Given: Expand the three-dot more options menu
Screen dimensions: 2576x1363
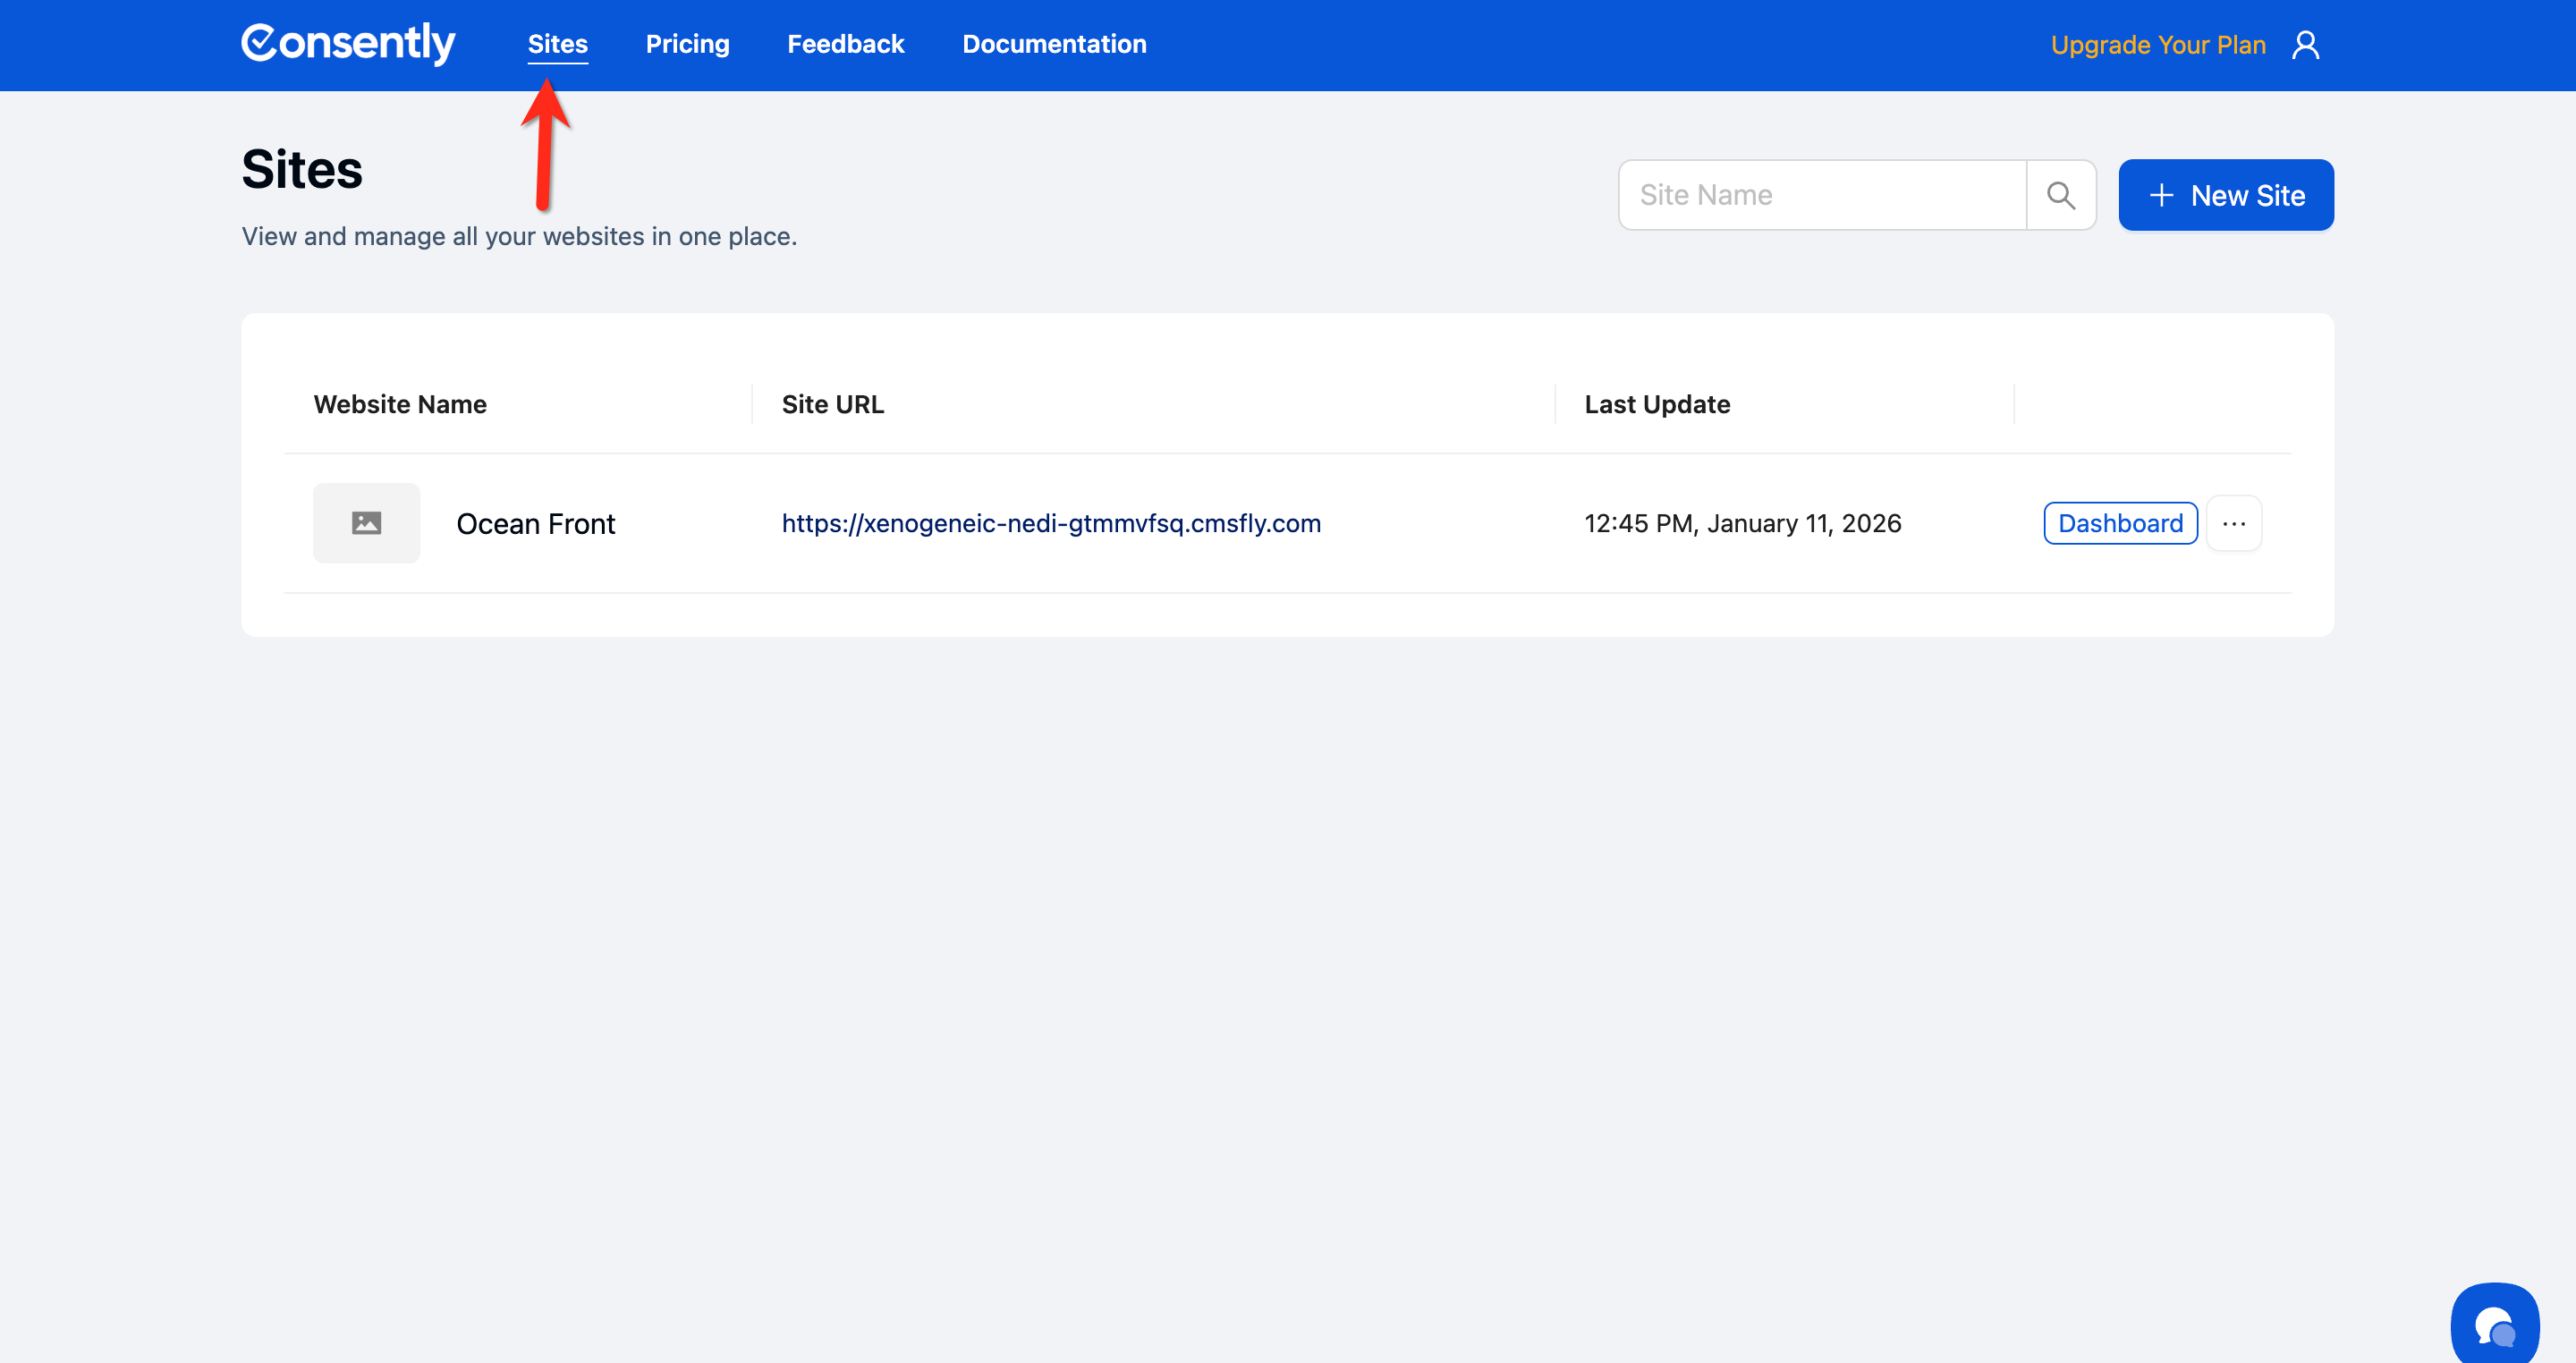Looking at the screenshot, I should coord(2234,523).
